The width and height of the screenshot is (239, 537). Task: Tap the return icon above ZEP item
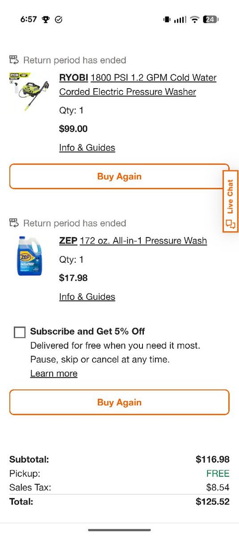point(14,223)
